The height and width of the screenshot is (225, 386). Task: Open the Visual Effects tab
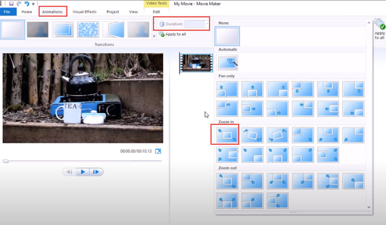point(85,12)
